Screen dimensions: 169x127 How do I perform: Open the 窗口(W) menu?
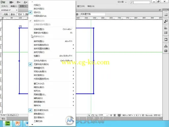[x=81, y=6]
